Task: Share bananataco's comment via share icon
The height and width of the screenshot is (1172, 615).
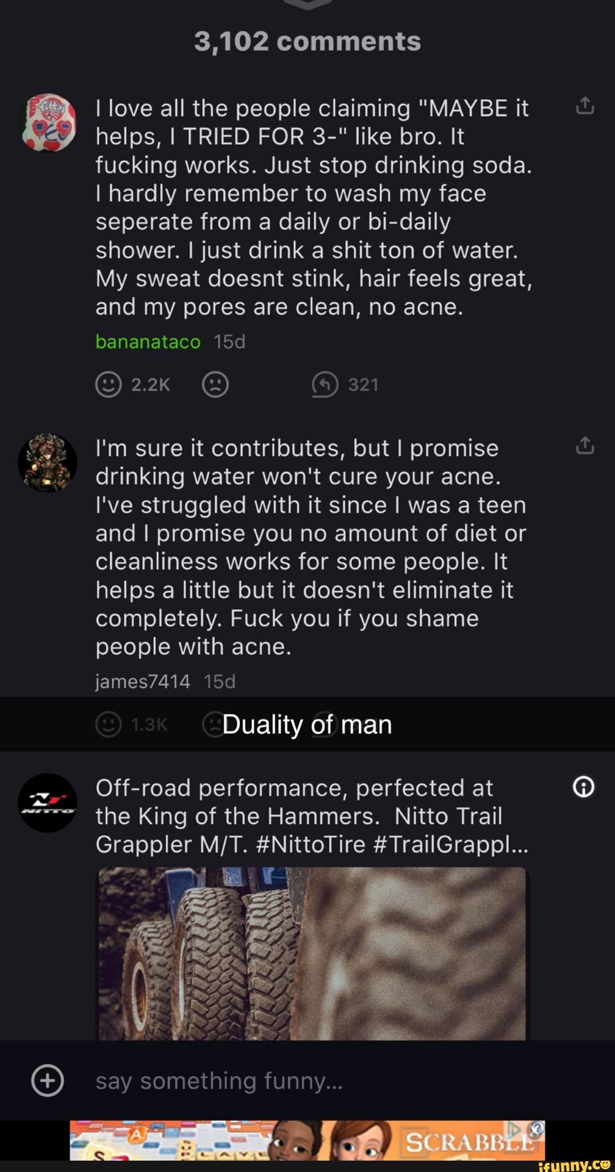Action: point(585,106)
